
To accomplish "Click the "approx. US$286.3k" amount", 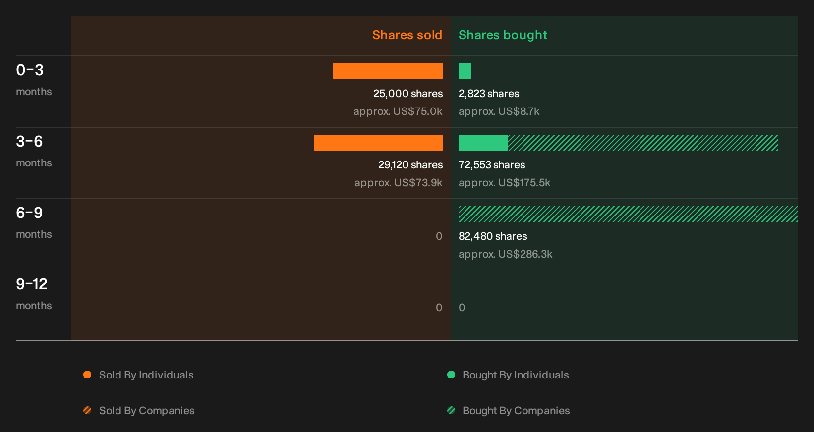I will pyautogui.click(x=505, y=254).
